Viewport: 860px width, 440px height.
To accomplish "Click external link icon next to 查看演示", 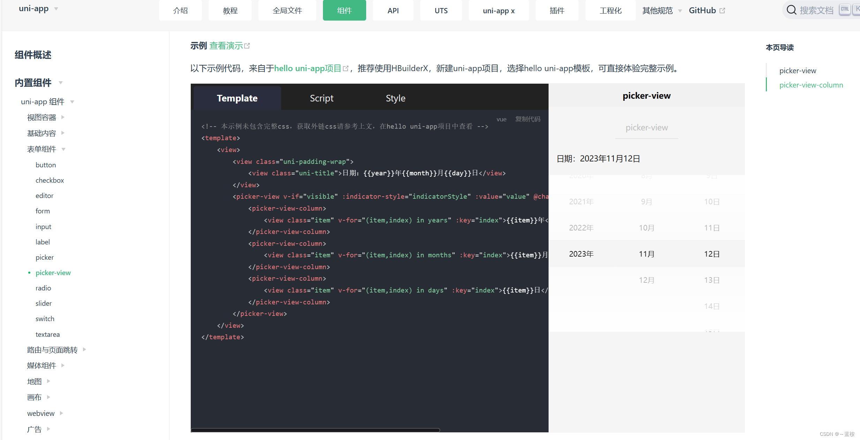I will coord(247,46).
